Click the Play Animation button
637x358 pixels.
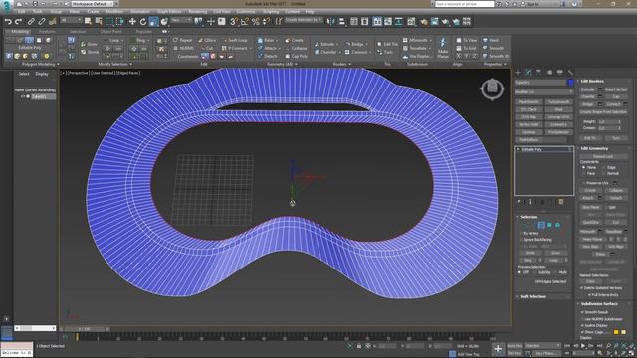click(x=583, y=346)
